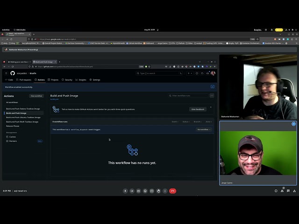Toggle the camera in Meet controls

click(x=132, y=191)
